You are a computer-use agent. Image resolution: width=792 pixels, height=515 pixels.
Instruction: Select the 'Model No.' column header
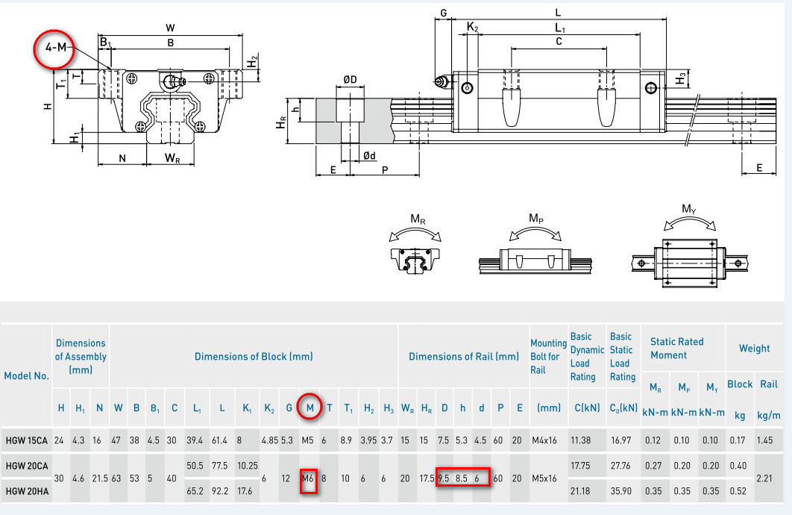click(x=26, y=375)
